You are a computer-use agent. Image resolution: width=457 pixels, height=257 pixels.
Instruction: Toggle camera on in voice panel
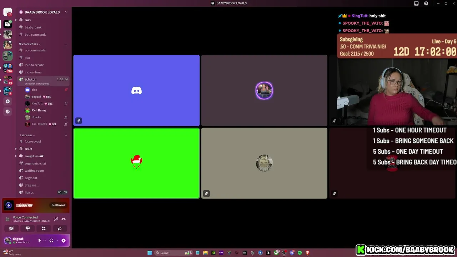click(x=11, y=228)
